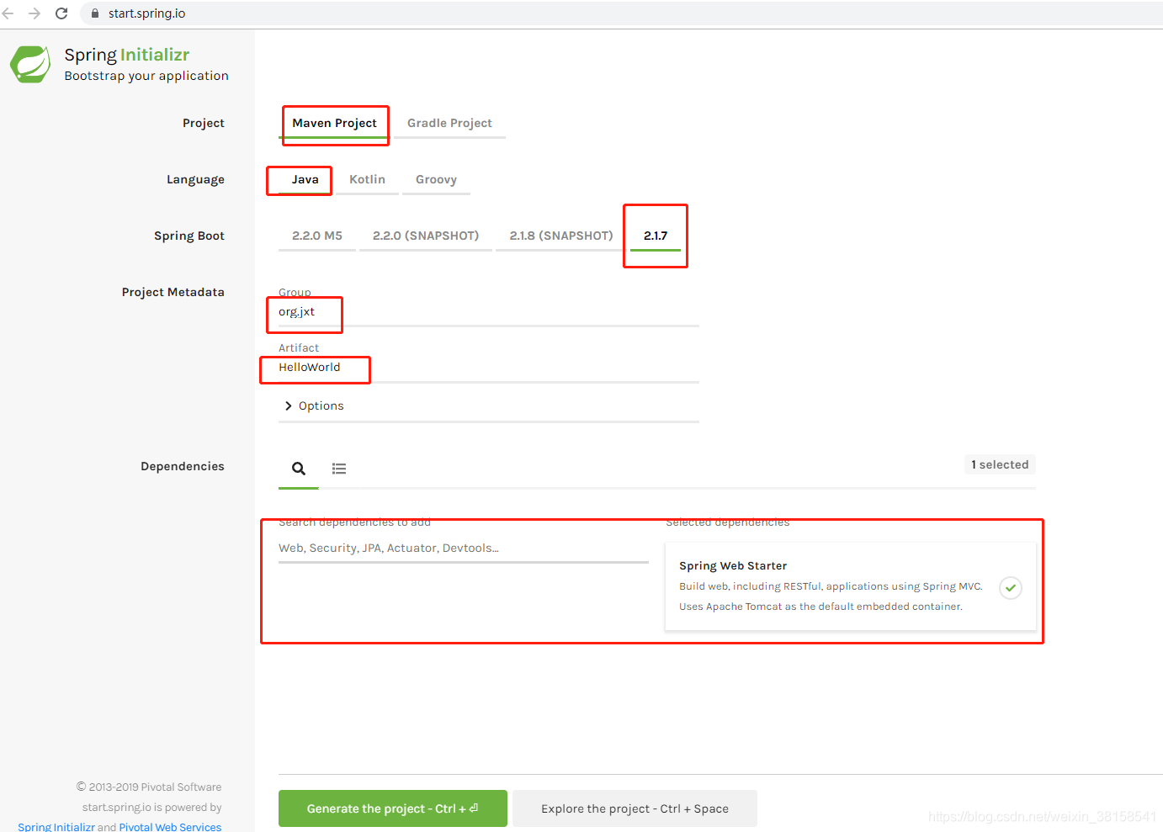Click the browser address bar
Image resolution: width=1163 pixels, height=832 pixels.
623,13
